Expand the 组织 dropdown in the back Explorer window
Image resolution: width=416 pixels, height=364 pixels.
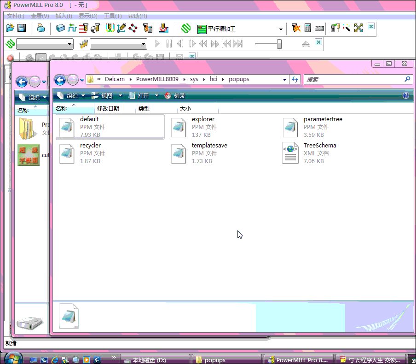pyautogui.click(x=45, y=97)
